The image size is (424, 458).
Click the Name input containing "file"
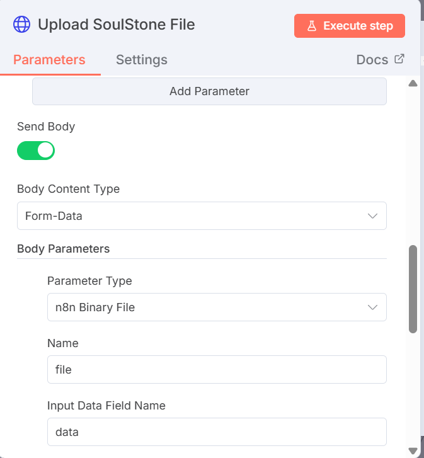(217, 370)
